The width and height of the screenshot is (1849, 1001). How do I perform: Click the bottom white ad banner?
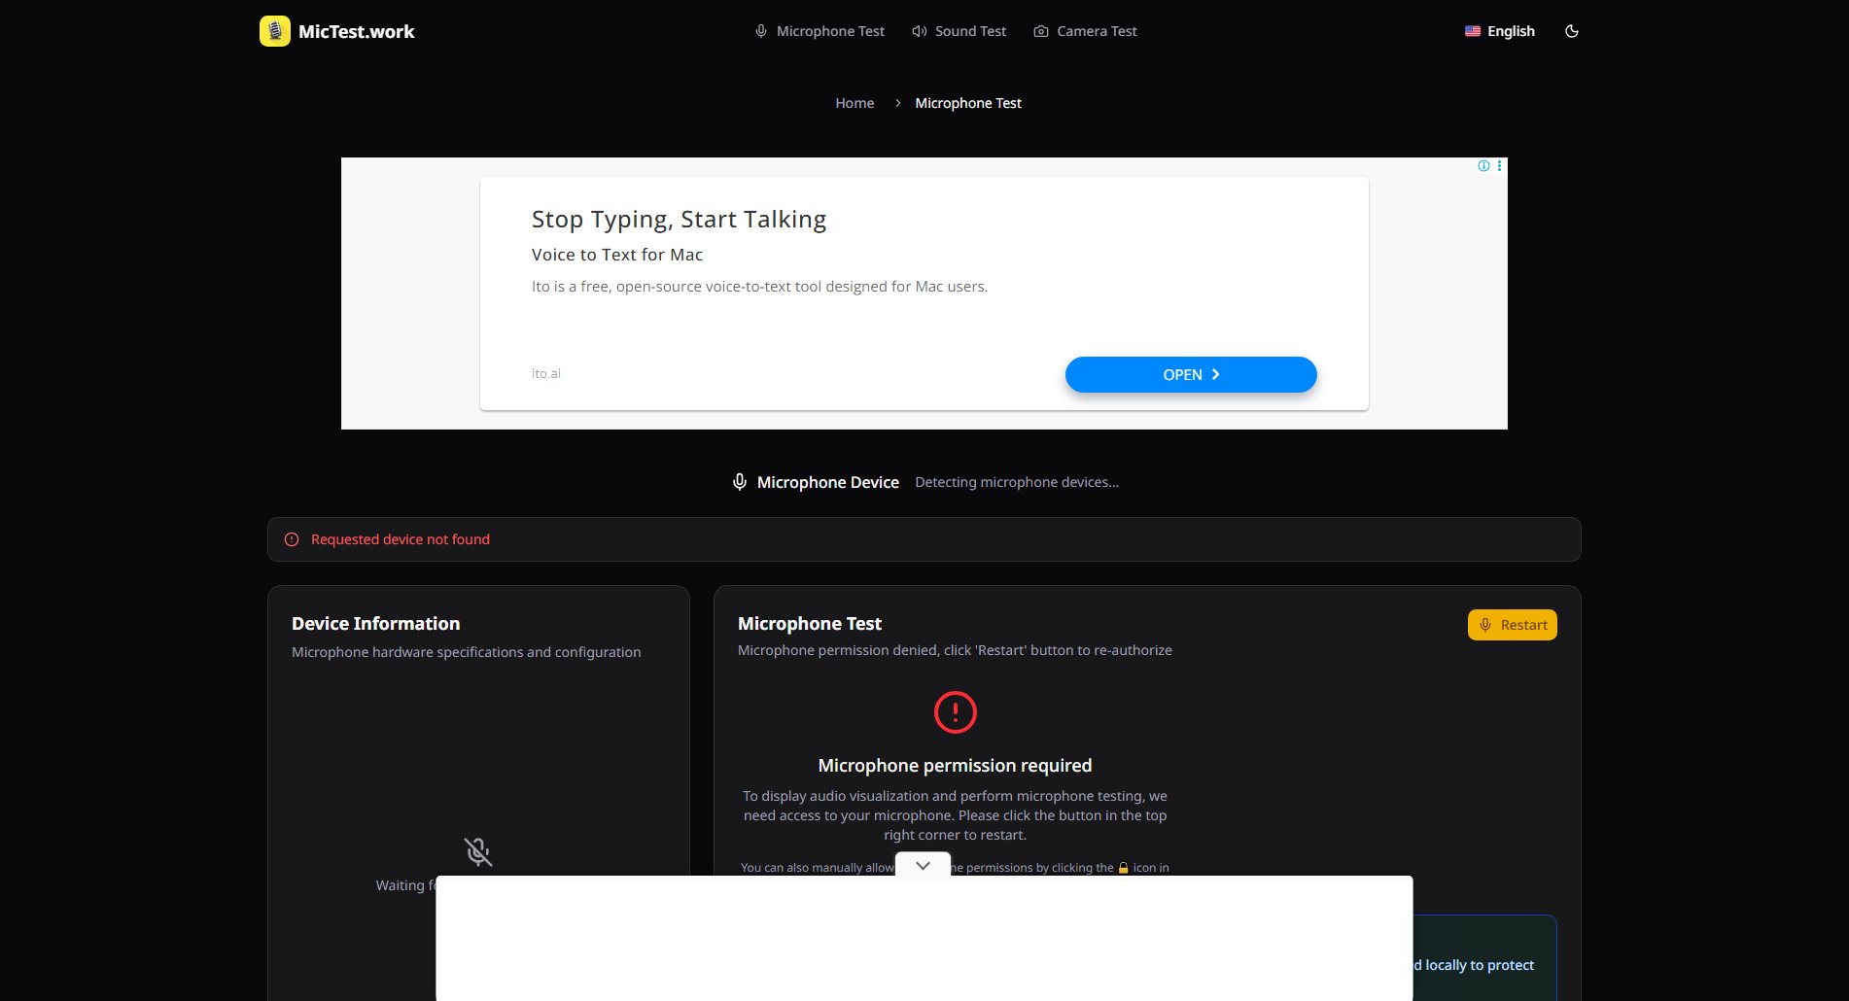point(924,938)
